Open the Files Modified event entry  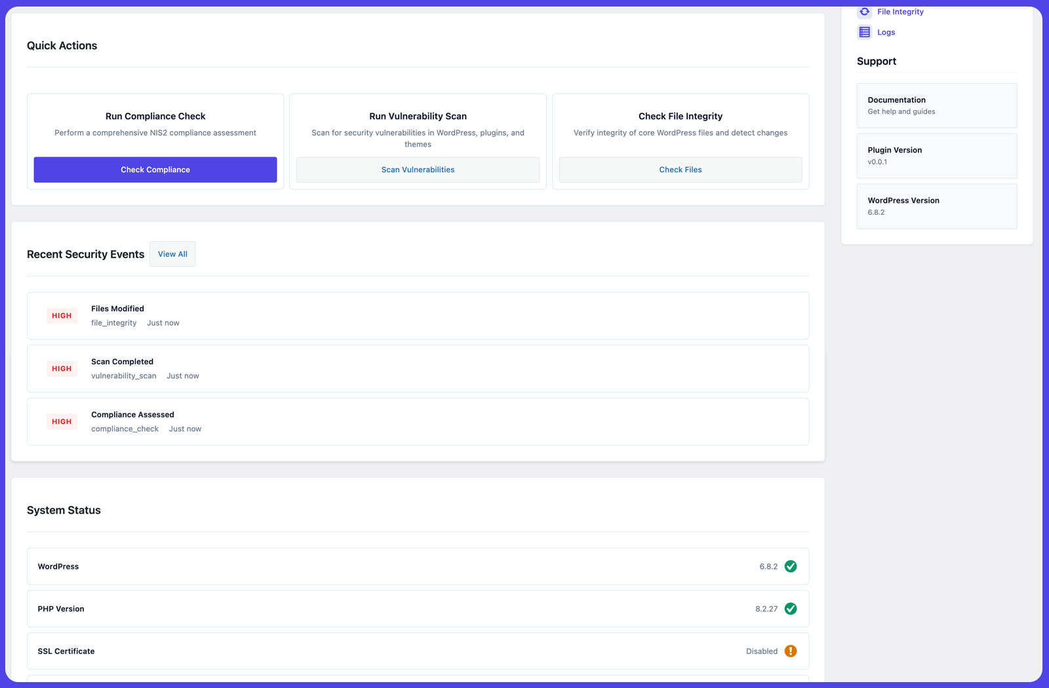point(418,315)
